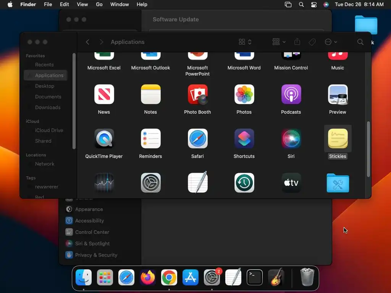
Task: Go back in Finder window
Action: click(87, 42)
